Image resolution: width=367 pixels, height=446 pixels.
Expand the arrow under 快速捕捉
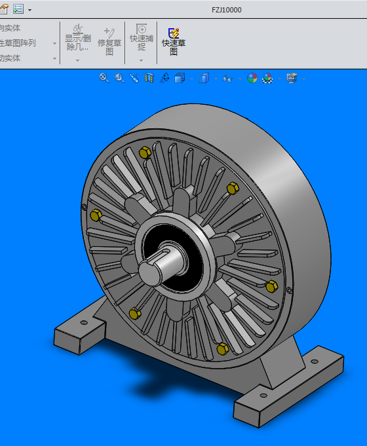(x=141, y=60)
